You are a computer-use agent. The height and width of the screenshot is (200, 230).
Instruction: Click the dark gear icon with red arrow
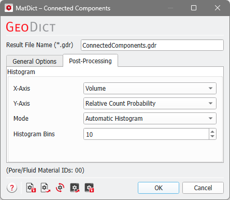pyautogui.click(x=75, y=188)
